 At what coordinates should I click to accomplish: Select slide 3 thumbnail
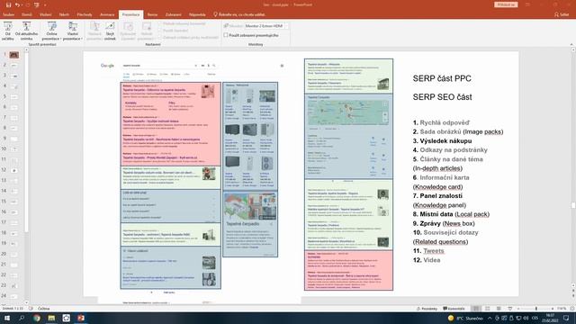14,76
